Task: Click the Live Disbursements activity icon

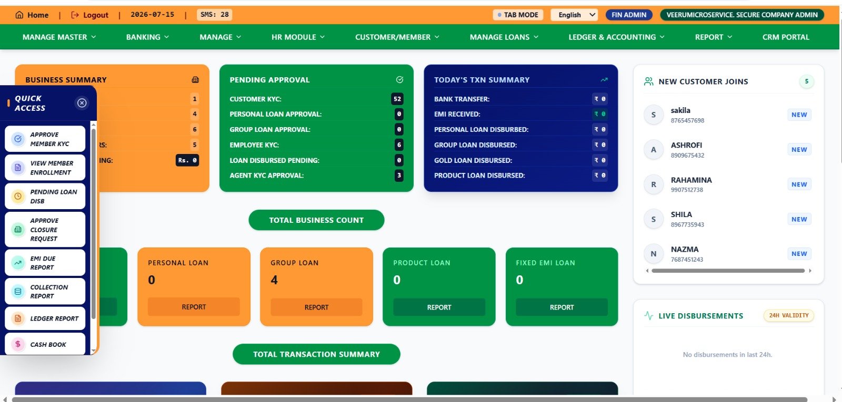Action: click(649, 316)
